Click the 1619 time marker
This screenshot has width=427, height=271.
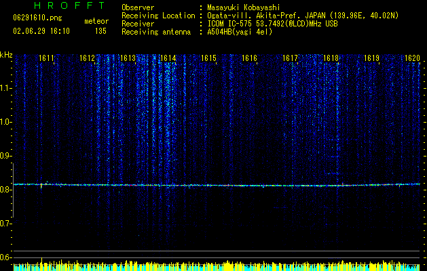(x=372, y=58)
